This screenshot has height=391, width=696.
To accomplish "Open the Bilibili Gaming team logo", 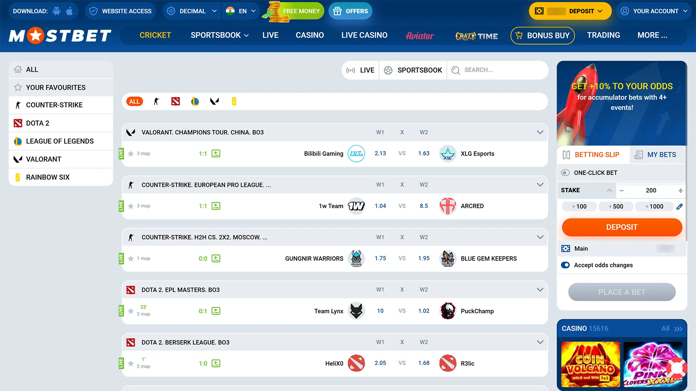I will pos(356,154).
